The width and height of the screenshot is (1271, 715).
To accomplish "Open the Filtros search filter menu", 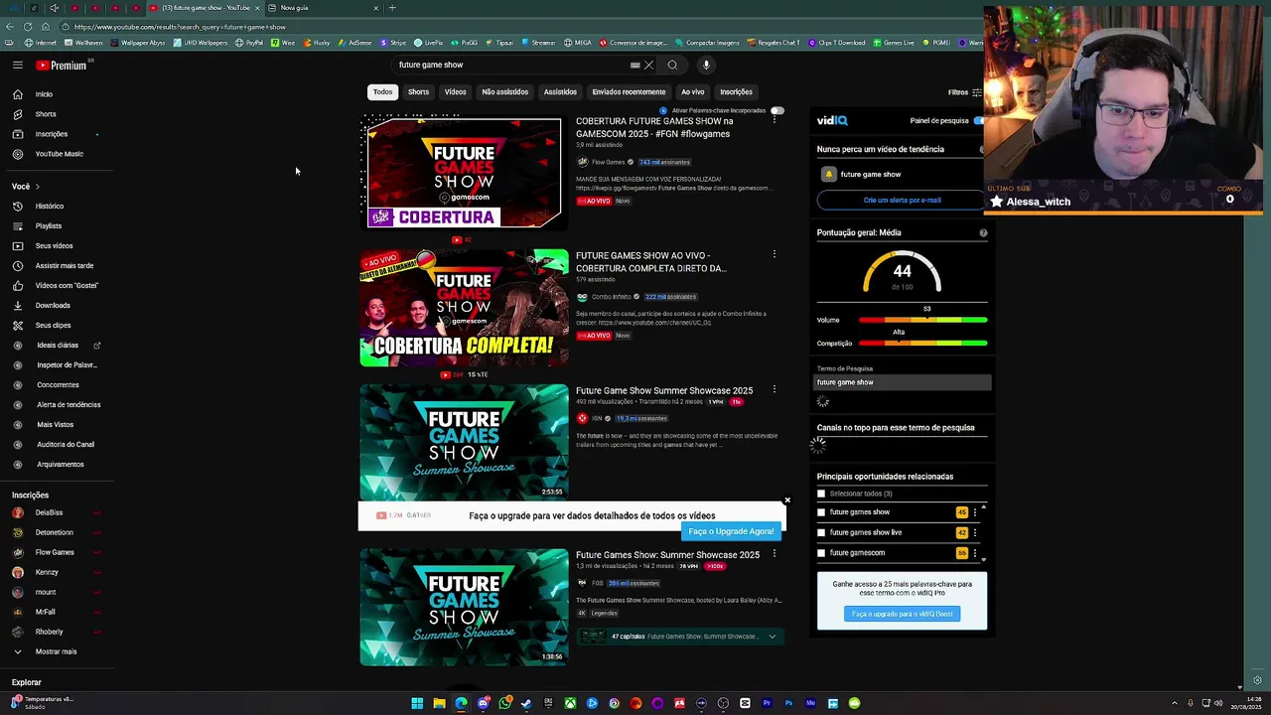I will [x=963, y=92].
